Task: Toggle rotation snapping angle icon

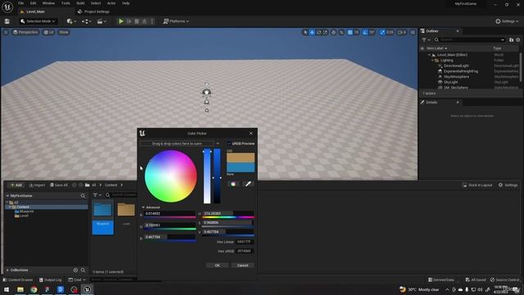Action: [365, 32]
